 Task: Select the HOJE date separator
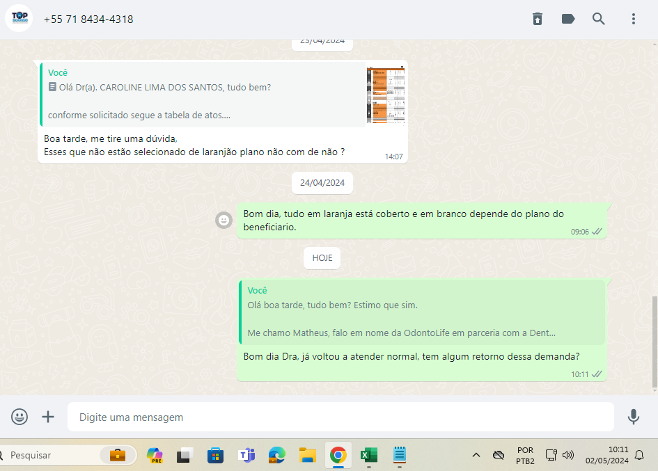pos(322,258)
